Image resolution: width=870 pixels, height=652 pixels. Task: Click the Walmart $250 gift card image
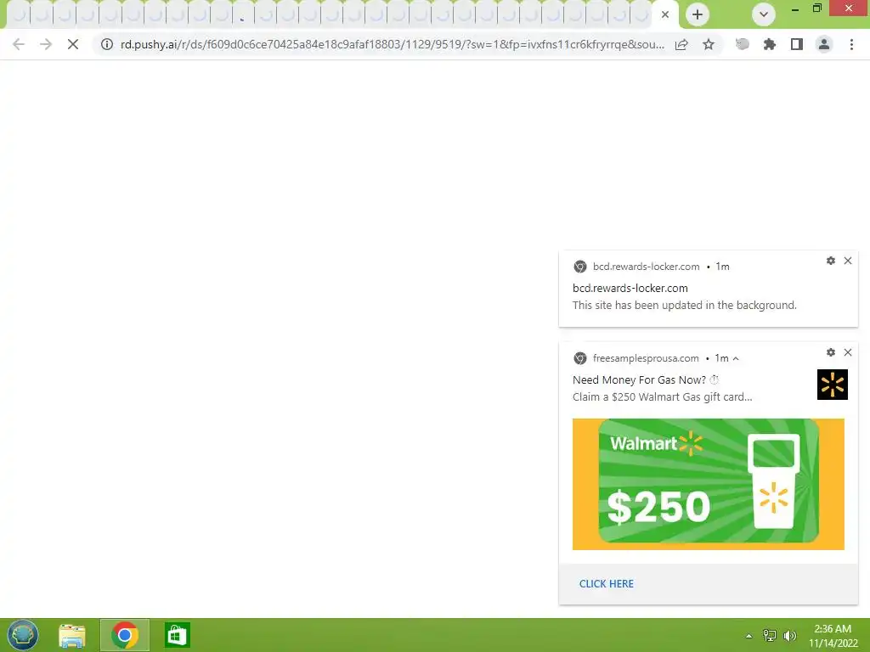[708, 484]
